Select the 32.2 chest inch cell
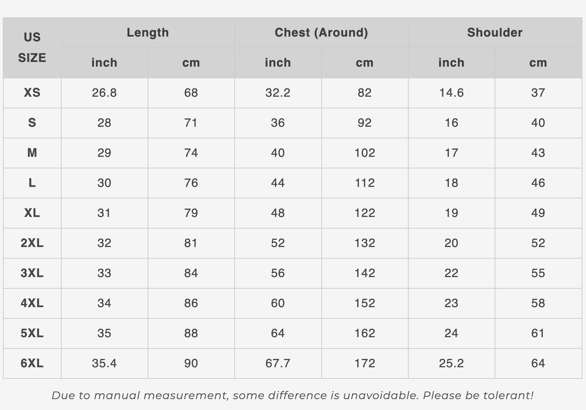 pyautogui.click(x=278, y=93)
